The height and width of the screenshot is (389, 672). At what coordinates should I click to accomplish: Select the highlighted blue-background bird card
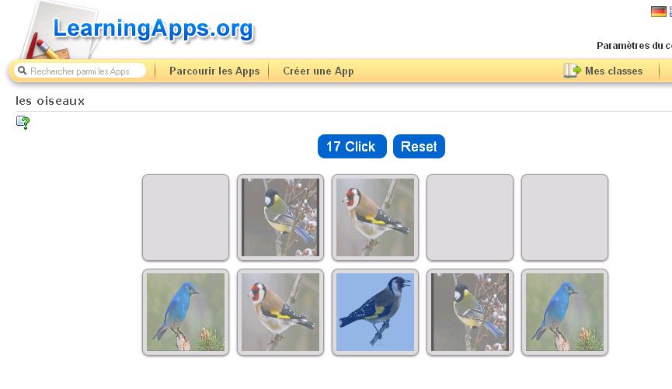pyautogui.click(x=375, y=312)
